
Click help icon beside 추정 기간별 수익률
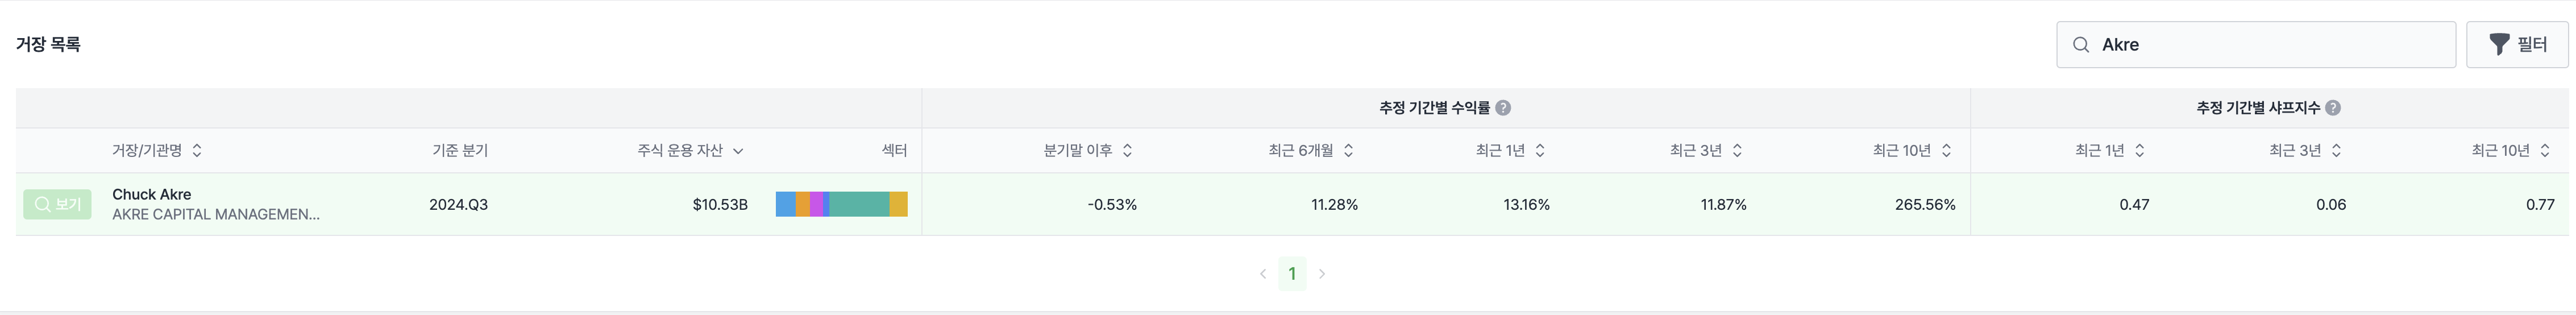(1503, 108)
